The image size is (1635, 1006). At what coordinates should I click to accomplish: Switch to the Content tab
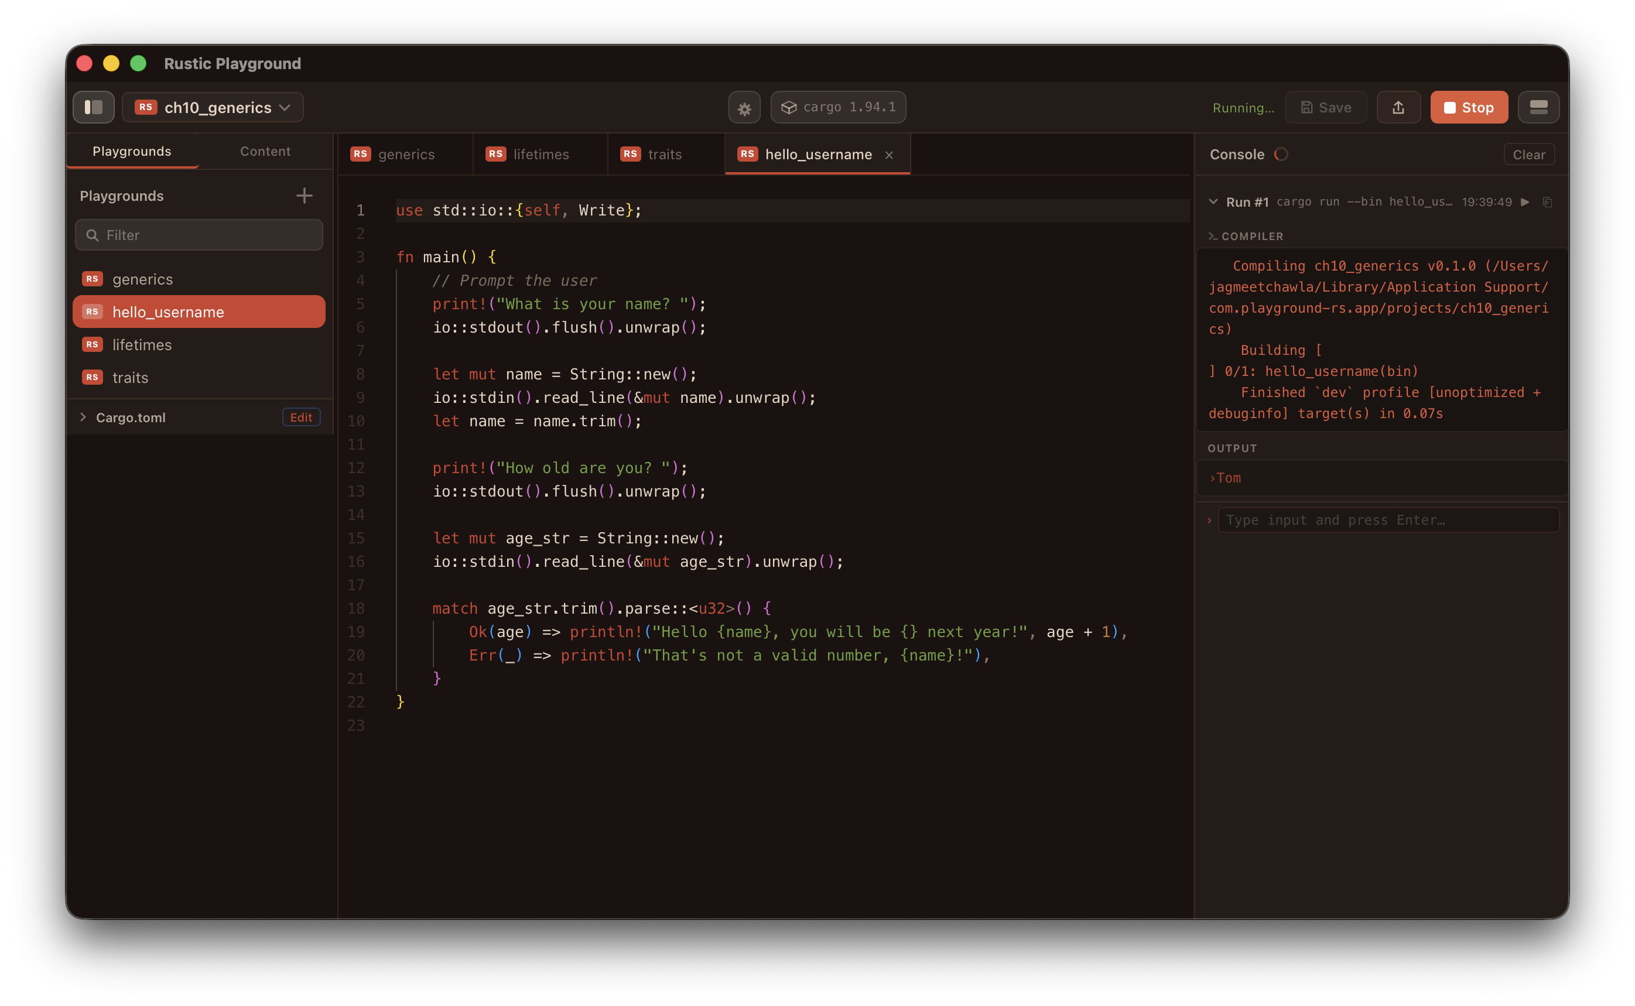(265, 151)
